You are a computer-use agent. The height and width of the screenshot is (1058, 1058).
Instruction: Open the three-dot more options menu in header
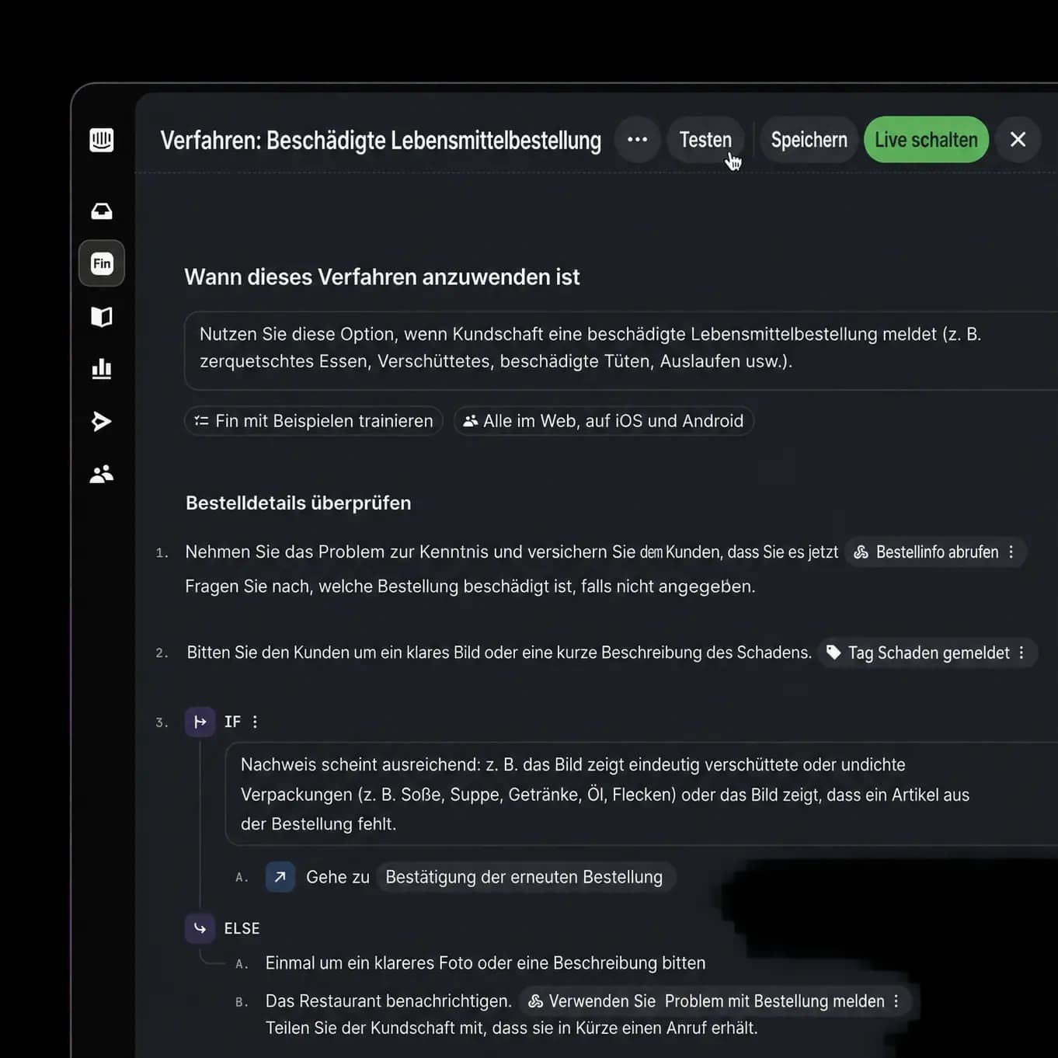click(x=638, y=140)
